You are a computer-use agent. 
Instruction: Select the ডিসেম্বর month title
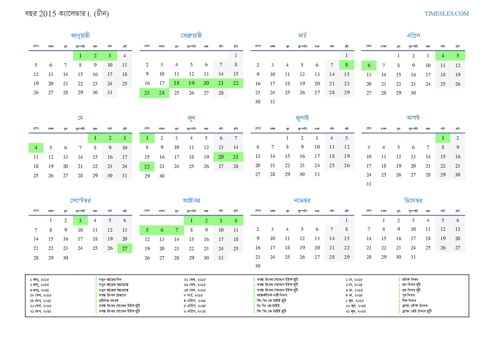(413, 200)
